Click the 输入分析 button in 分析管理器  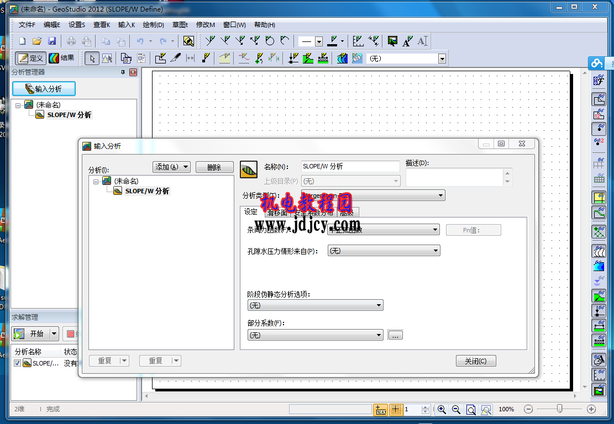pos(44,89)
